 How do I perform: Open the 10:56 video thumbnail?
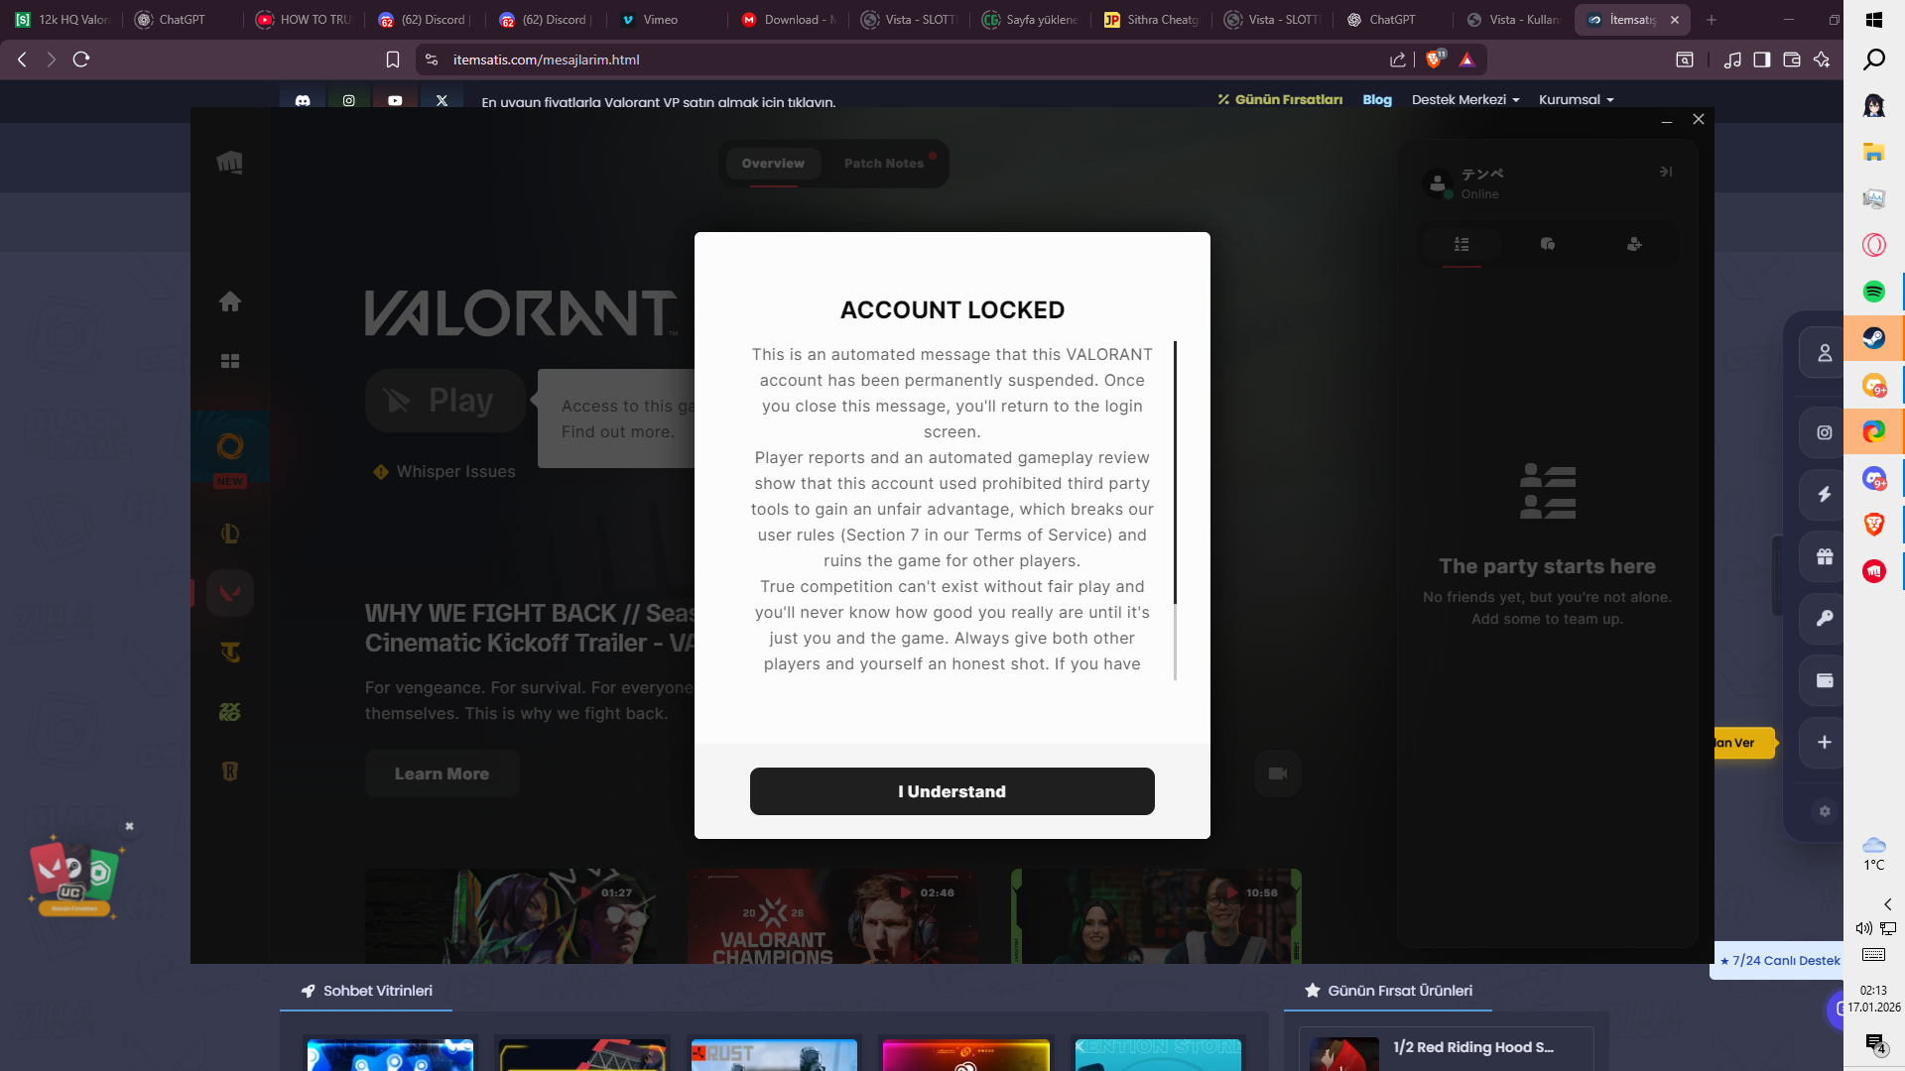[x=1156, y=916]
